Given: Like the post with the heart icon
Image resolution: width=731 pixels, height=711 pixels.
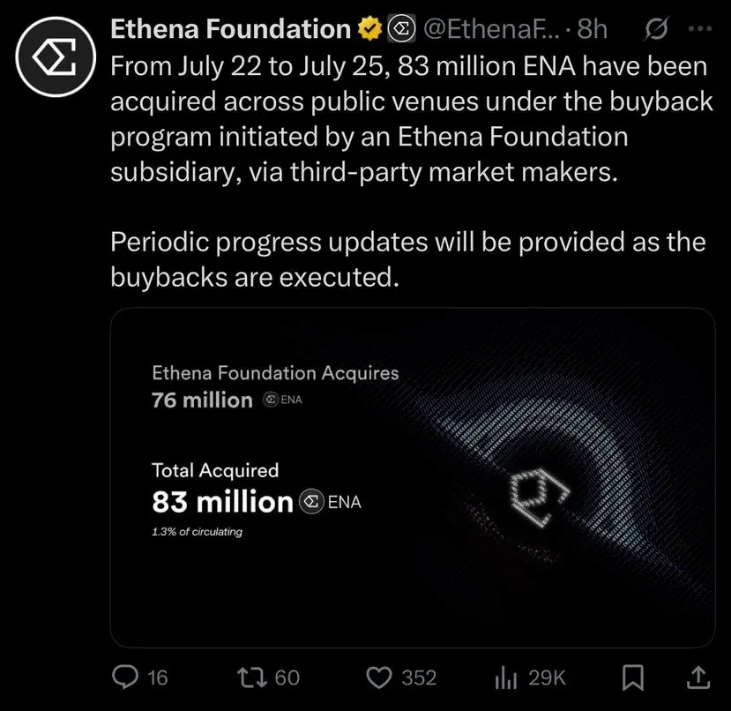Looking at the screenshot, I should click(379, 677).
